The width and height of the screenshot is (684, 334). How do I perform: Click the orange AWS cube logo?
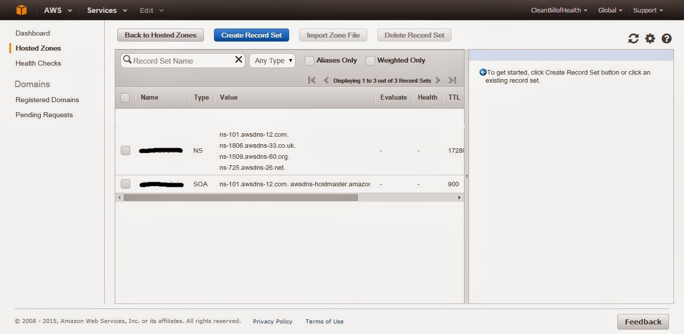click(x=21, y=10)
